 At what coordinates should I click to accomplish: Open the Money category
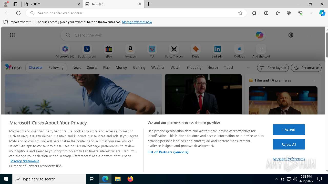point(121,67)
